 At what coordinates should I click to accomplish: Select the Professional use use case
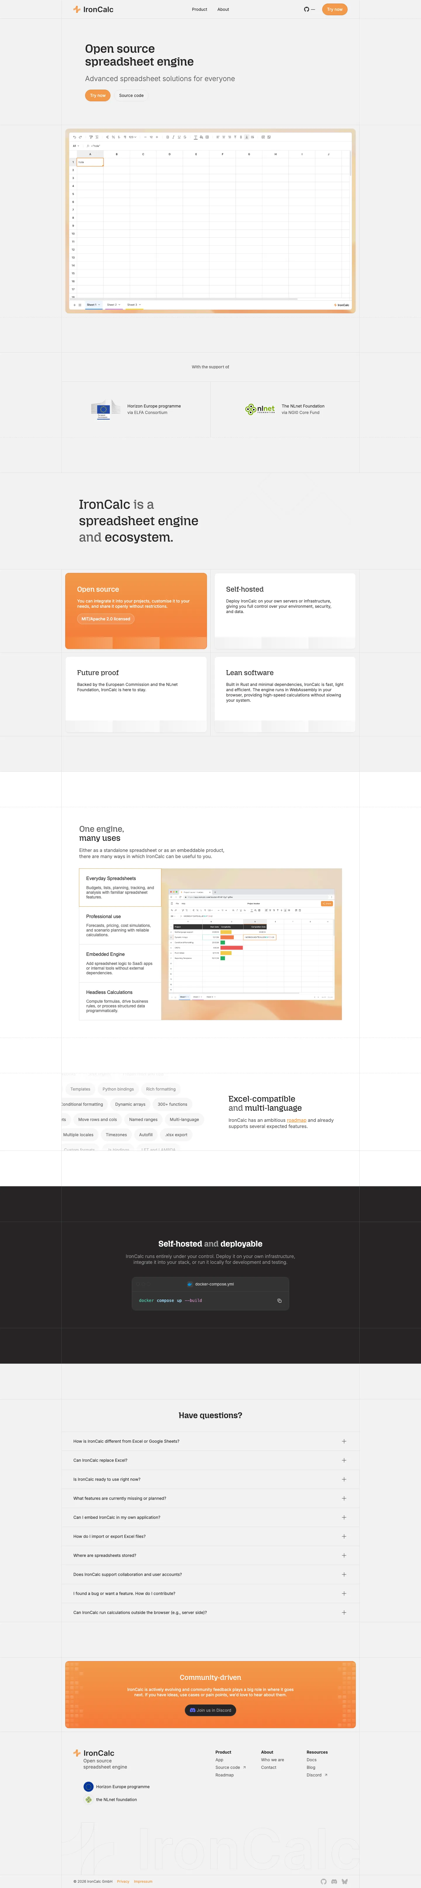click(120, 926)
